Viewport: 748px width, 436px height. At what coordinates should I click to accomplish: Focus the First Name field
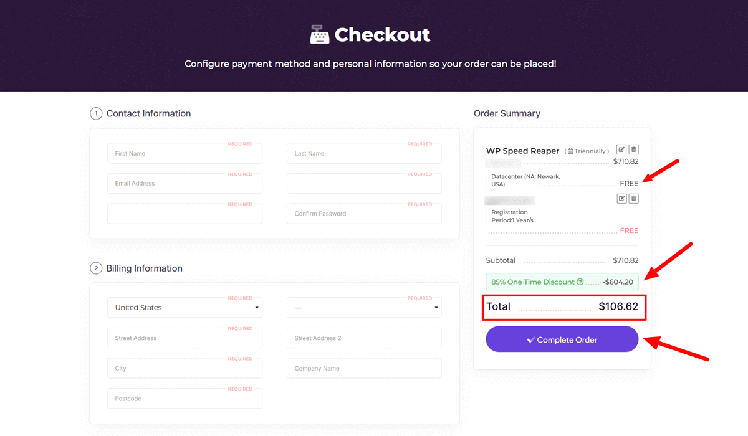coord(185,153)
